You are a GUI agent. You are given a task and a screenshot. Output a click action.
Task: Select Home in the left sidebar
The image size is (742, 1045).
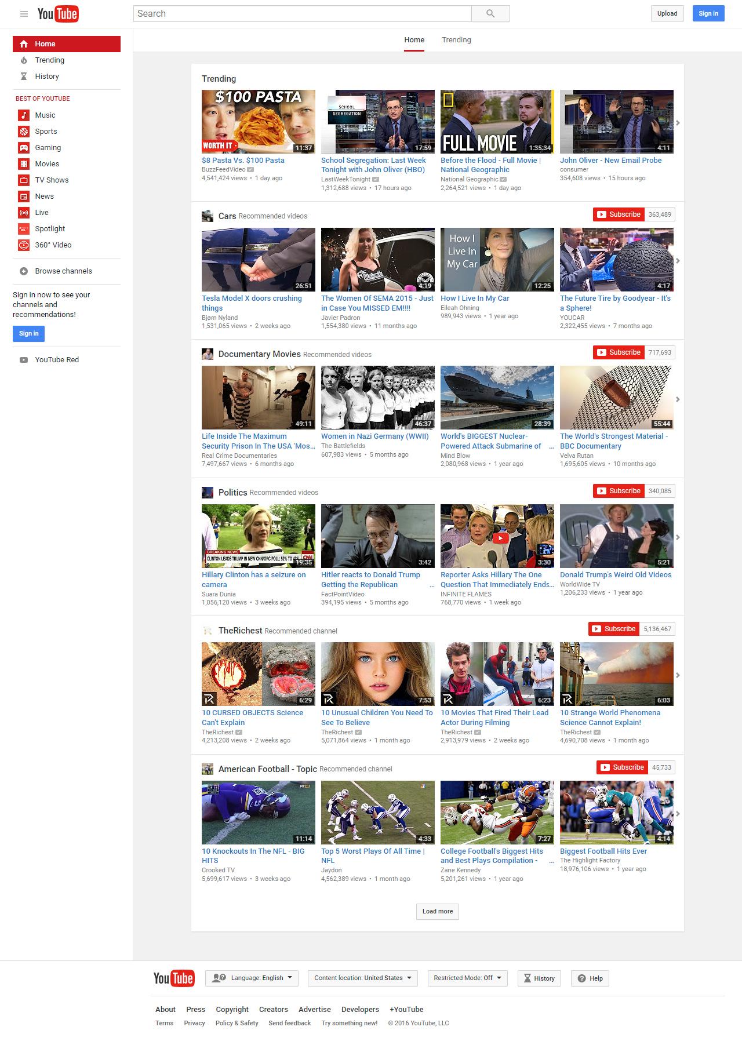(x=67, y=44)
